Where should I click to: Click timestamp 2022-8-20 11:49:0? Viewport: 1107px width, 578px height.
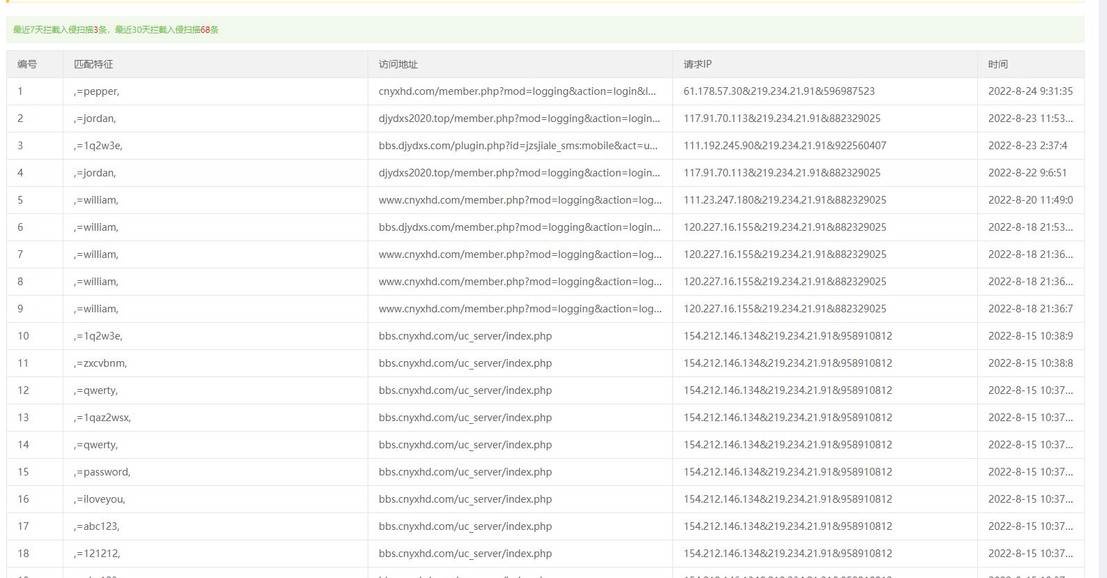coord(1030,200)
